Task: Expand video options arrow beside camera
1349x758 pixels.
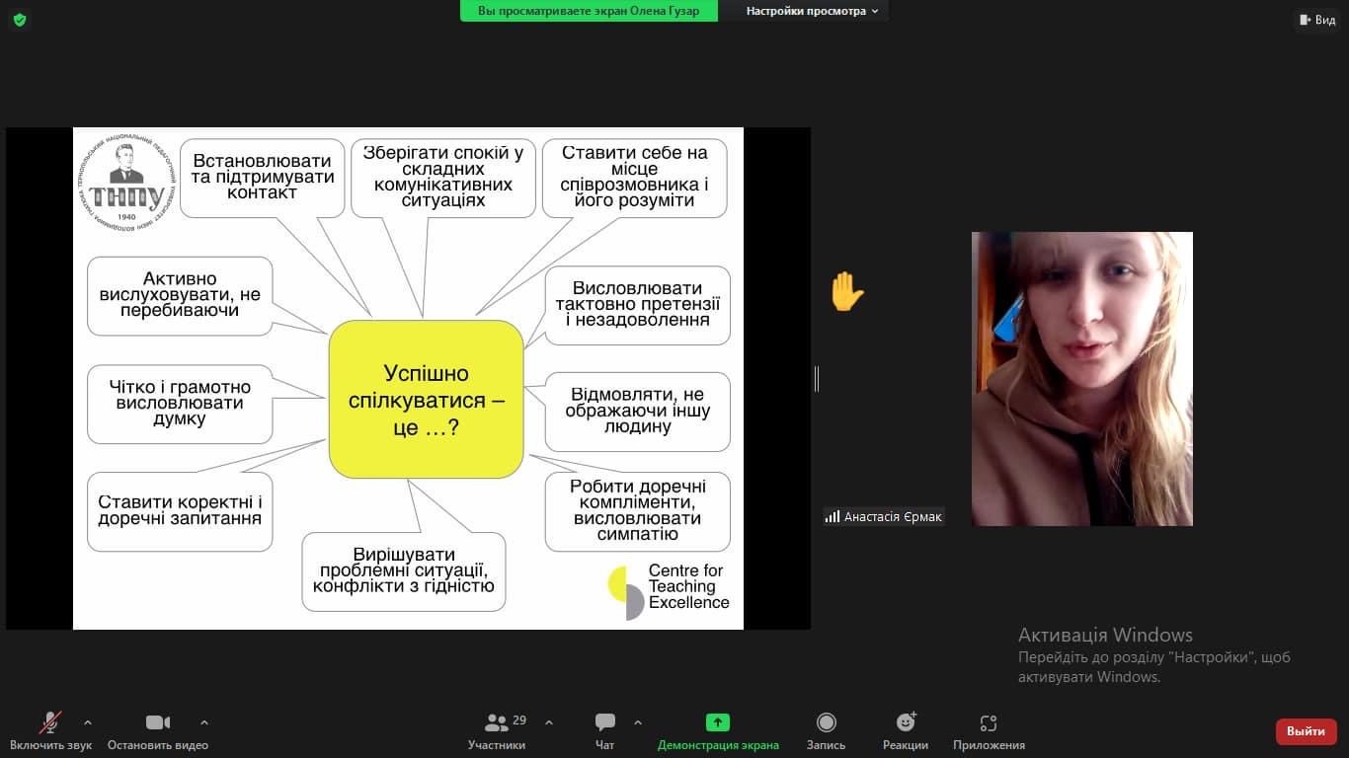Action: [204, 722]
